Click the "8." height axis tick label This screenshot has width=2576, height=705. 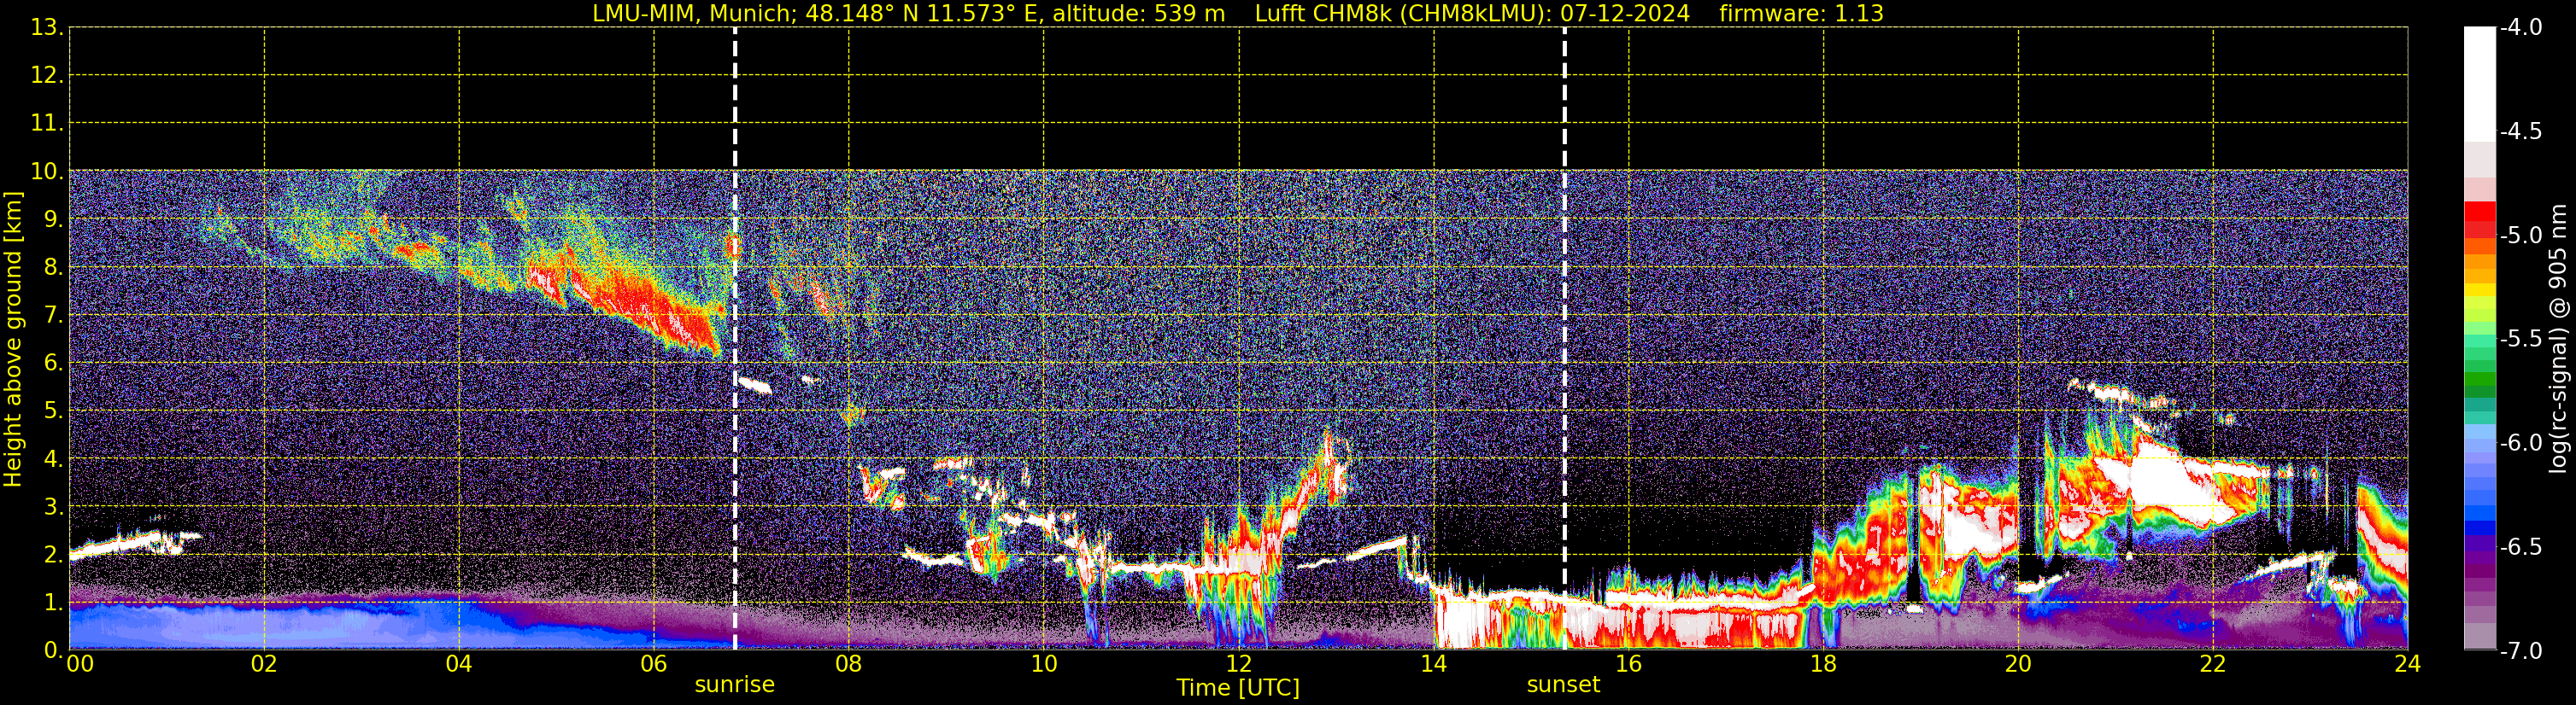(x=53, y=268)
